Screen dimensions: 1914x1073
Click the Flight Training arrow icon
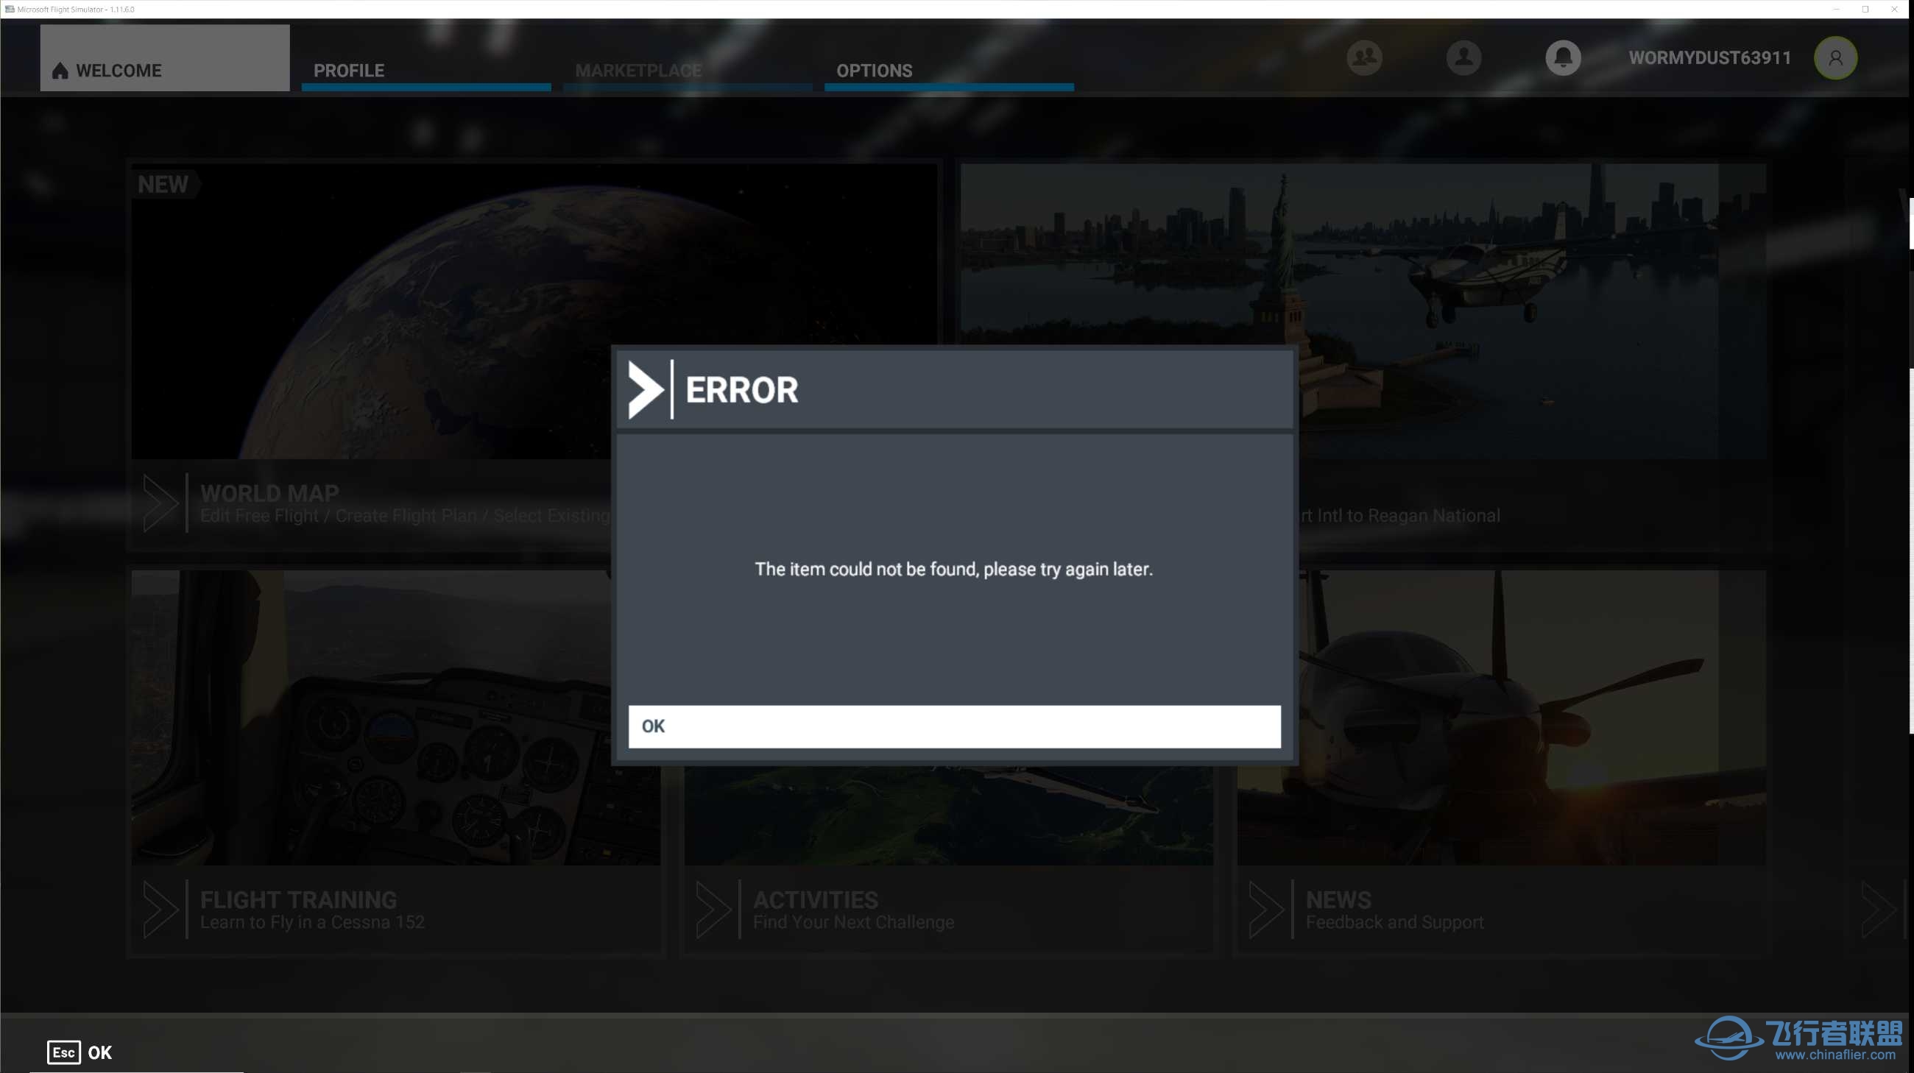(x=160, y=909)
